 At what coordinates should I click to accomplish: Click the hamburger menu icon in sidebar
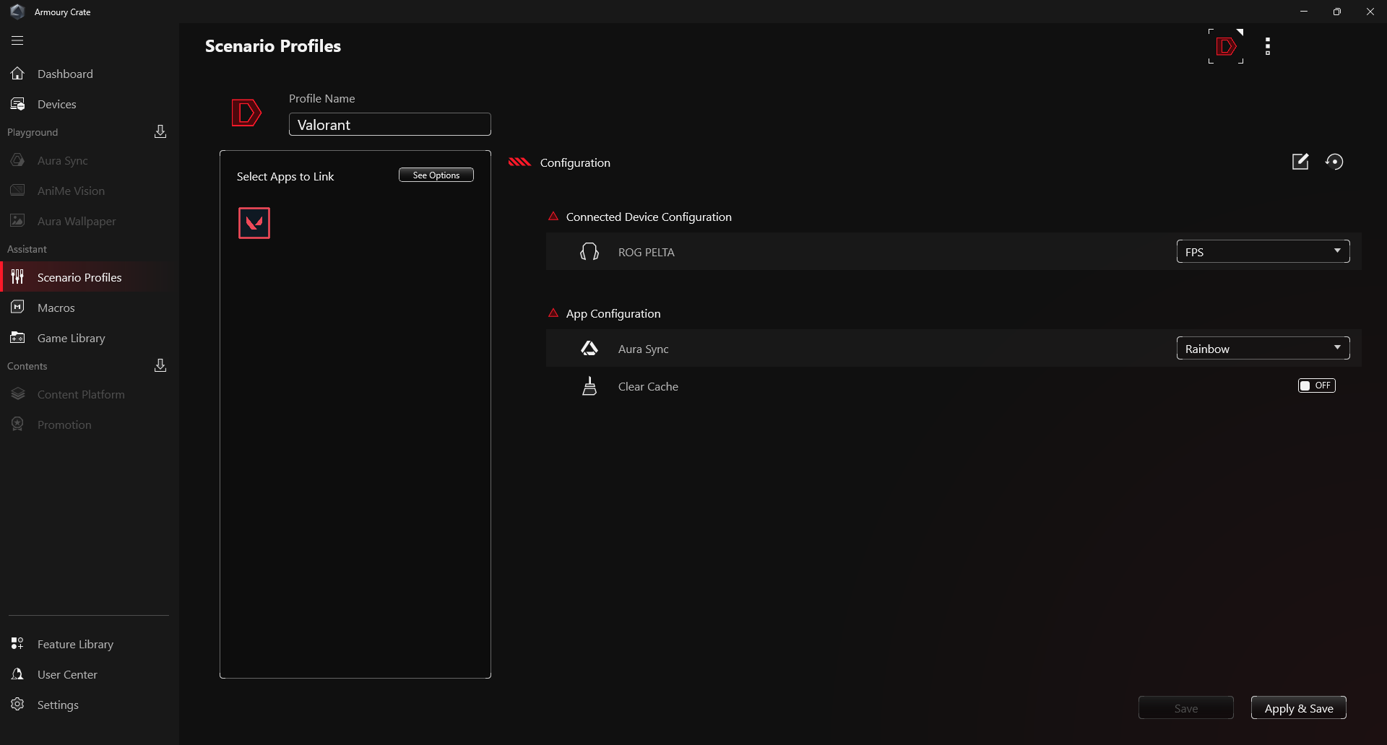pos(17,40)
